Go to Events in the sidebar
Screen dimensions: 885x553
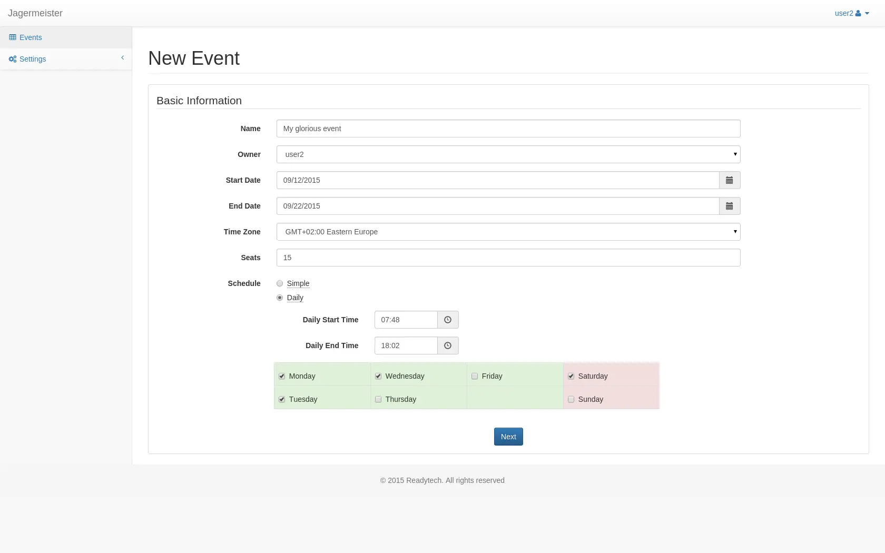(x=31, y=37)
